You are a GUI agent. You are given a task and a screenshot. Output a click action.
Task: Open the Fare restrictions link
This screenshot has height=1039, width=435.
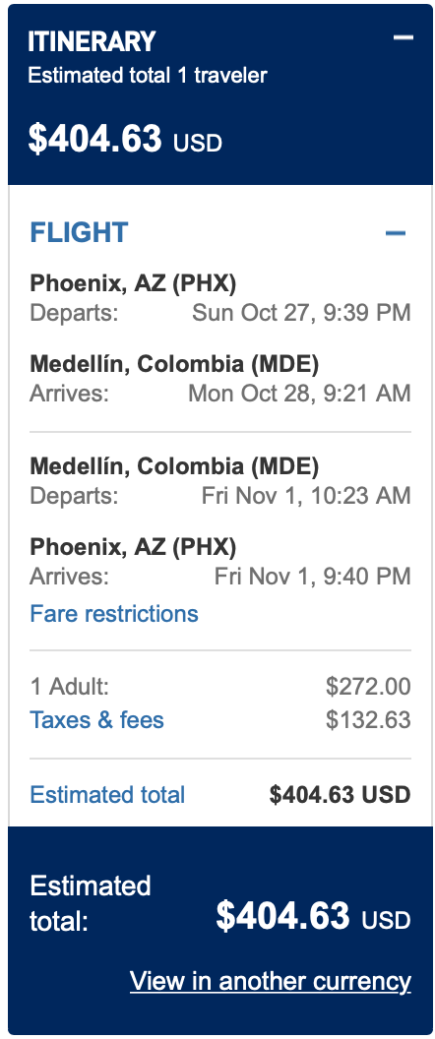114,614
